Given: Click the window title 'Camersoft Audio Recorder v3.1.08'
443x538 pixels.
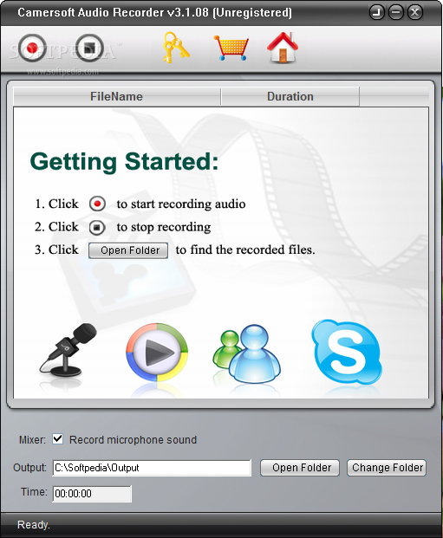Looking at the screenshot, I should pyautogui.click(x=113, y=12).
